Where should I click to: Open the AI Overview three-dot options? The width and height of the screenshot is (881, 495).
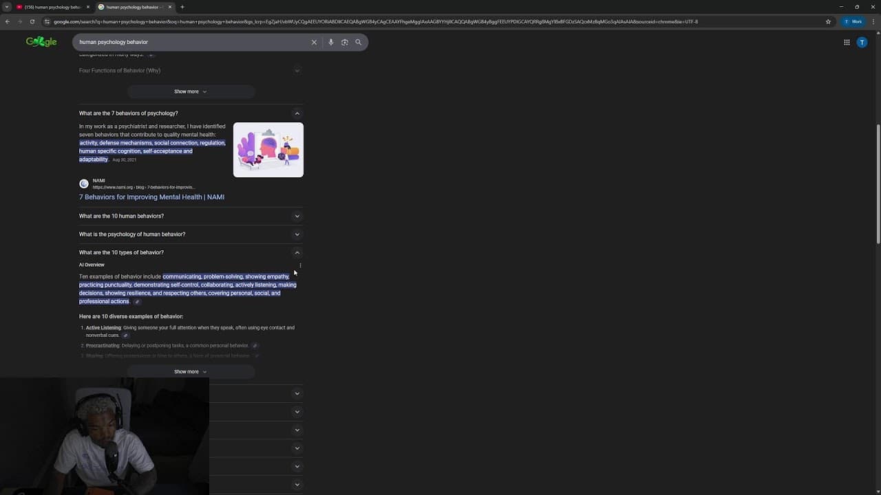300,265
